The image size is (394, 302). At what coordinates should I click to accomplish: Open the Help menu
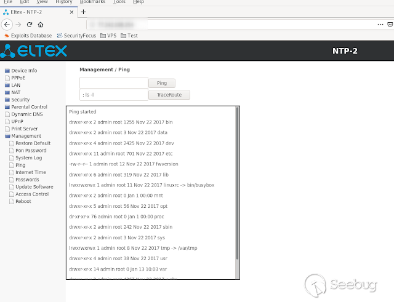139,2
